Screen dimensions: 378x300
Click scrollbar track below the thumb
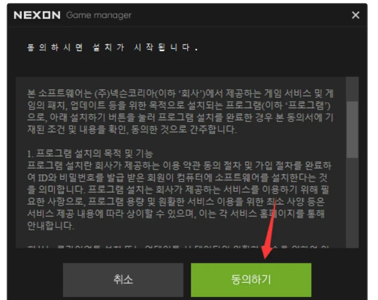(x=352, y=203)
